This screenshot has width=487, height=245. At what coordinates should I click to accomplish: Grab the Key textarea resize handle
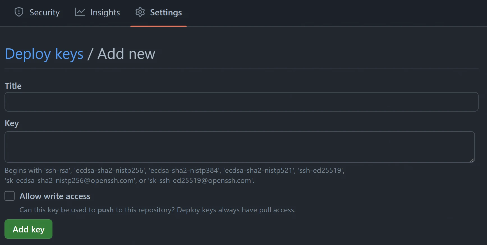(472, 160)
